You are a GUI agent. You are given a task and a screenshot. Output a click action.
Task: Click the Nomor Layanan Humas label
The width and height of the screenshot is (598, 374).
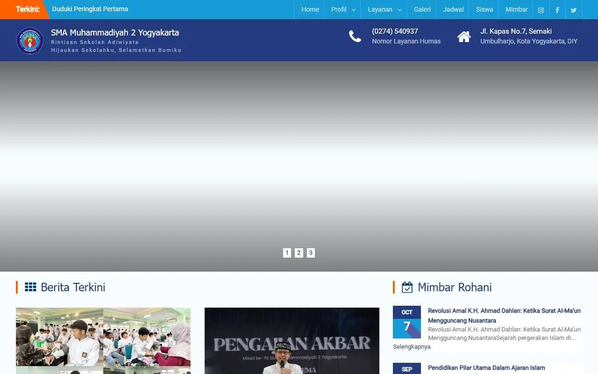pos(406,41)
